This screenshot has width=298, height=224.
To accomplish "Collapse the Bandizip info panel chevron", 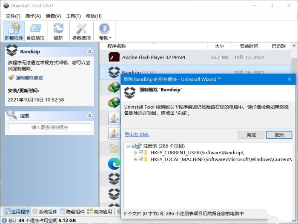I will [90, 51].
